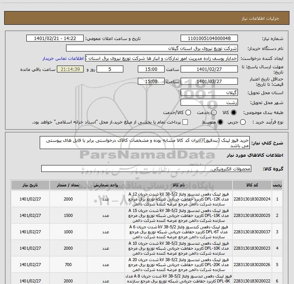
Task: Click the DFL-6T fuse link item name
Action: coord(179,232)
